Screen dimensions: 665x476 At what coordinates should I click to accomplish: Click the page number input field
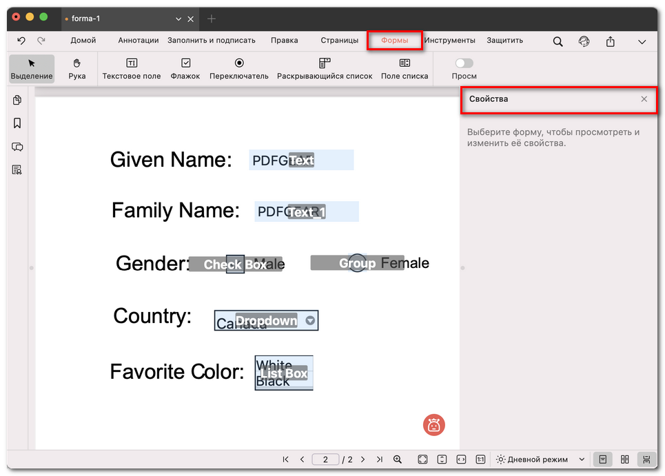(325, 459)
